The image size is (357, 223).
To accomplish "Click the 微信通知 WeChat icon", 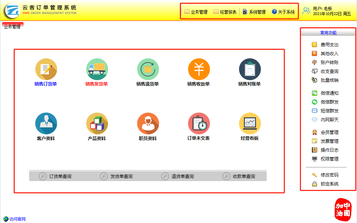I will 314,93.
